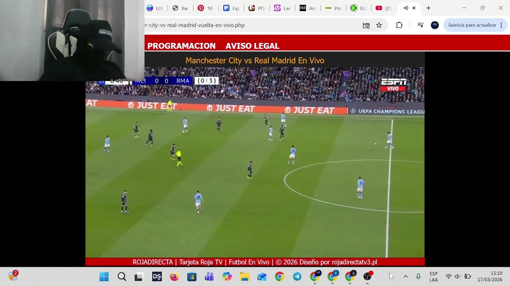Click the ESPN Vivo logo in the video
This screenshot has width=510, height=286.
tap(394, 85)
